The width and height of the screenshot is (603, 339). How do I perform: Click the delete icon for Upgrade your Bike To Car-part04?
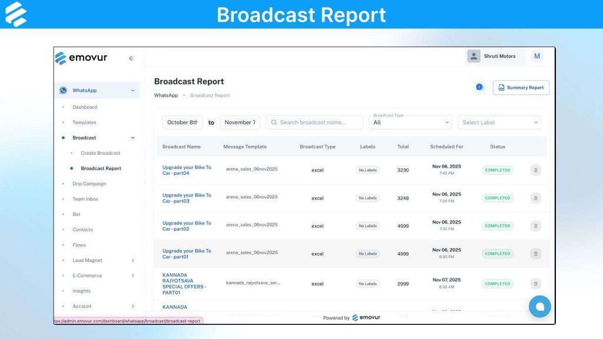(x=535, y=169)
